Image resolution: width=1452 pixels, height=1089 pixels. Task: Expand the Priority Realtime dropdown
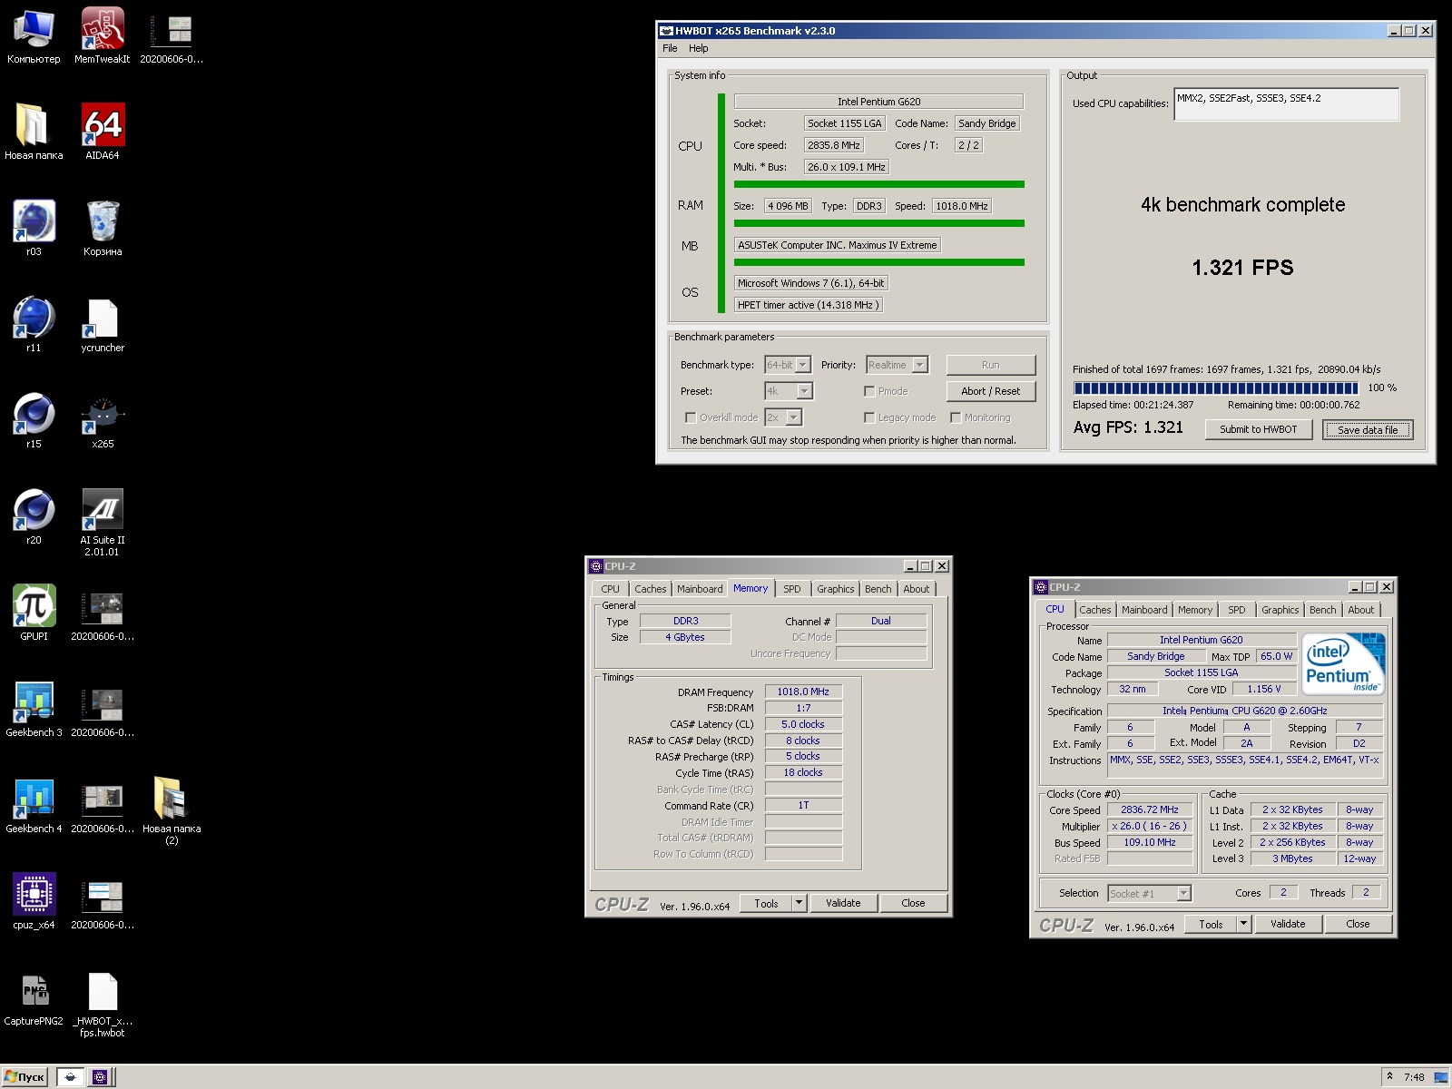[x=919, y=365]
